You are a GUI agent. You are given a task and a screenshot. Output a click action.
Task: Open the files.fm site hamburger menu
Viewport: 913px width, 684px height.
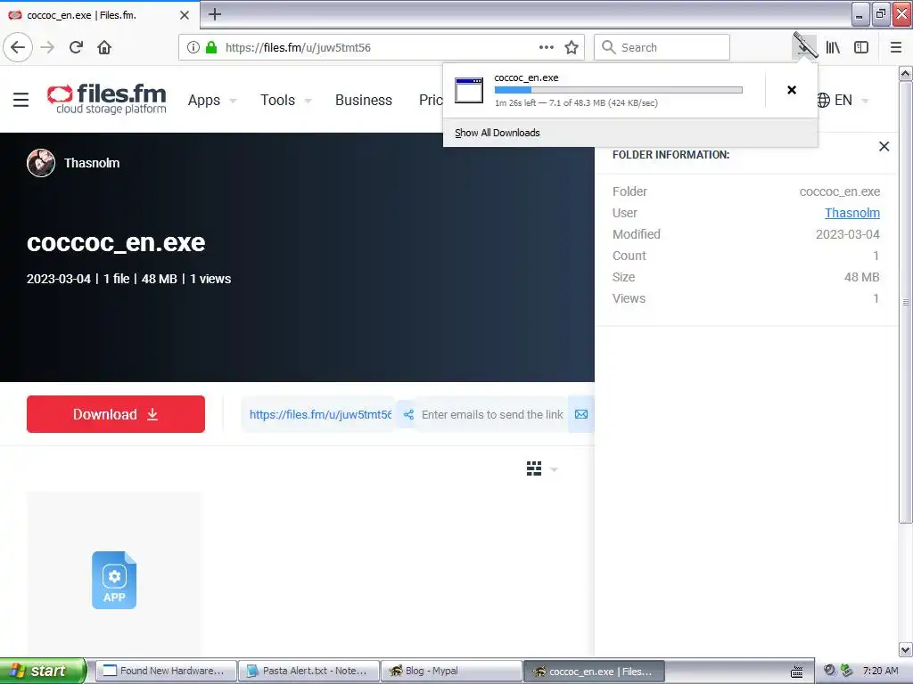[21, 100]
